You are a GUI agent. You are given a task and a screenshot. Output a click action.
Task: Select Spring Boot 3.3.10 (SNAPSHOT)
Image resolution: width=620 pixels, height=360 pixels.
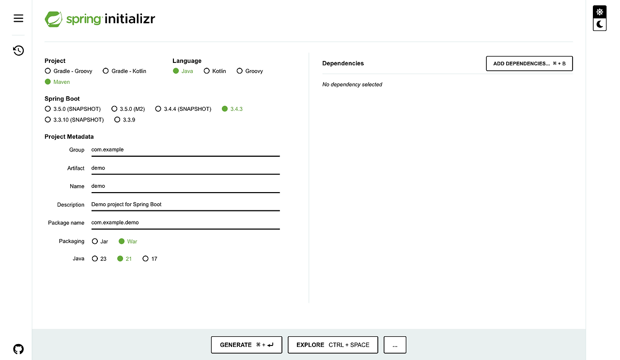(x=74, y=120)
